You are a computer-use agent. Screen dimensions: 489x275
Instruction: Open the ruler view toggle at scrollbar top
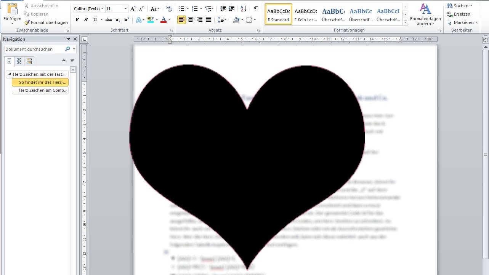(x=485, y=40)
